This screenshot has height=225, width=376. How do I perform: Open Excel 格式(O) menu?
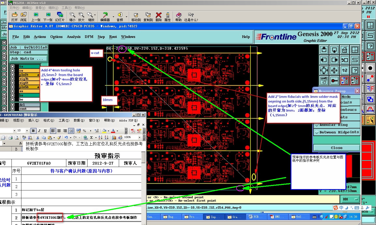(x=49, y=120)
